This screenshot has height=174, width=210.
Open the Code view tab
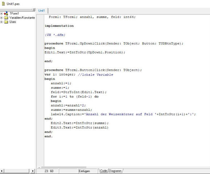(103, 171)
